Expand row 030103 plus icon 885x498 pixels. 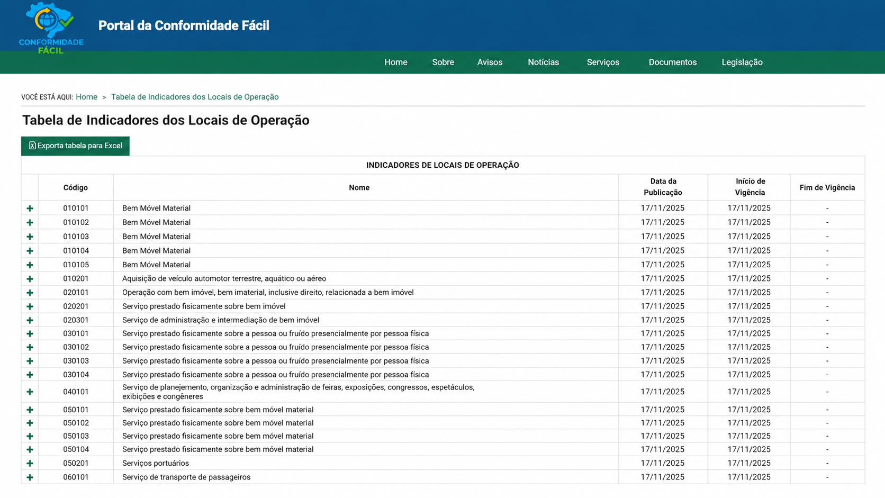[x=30, y=361]
